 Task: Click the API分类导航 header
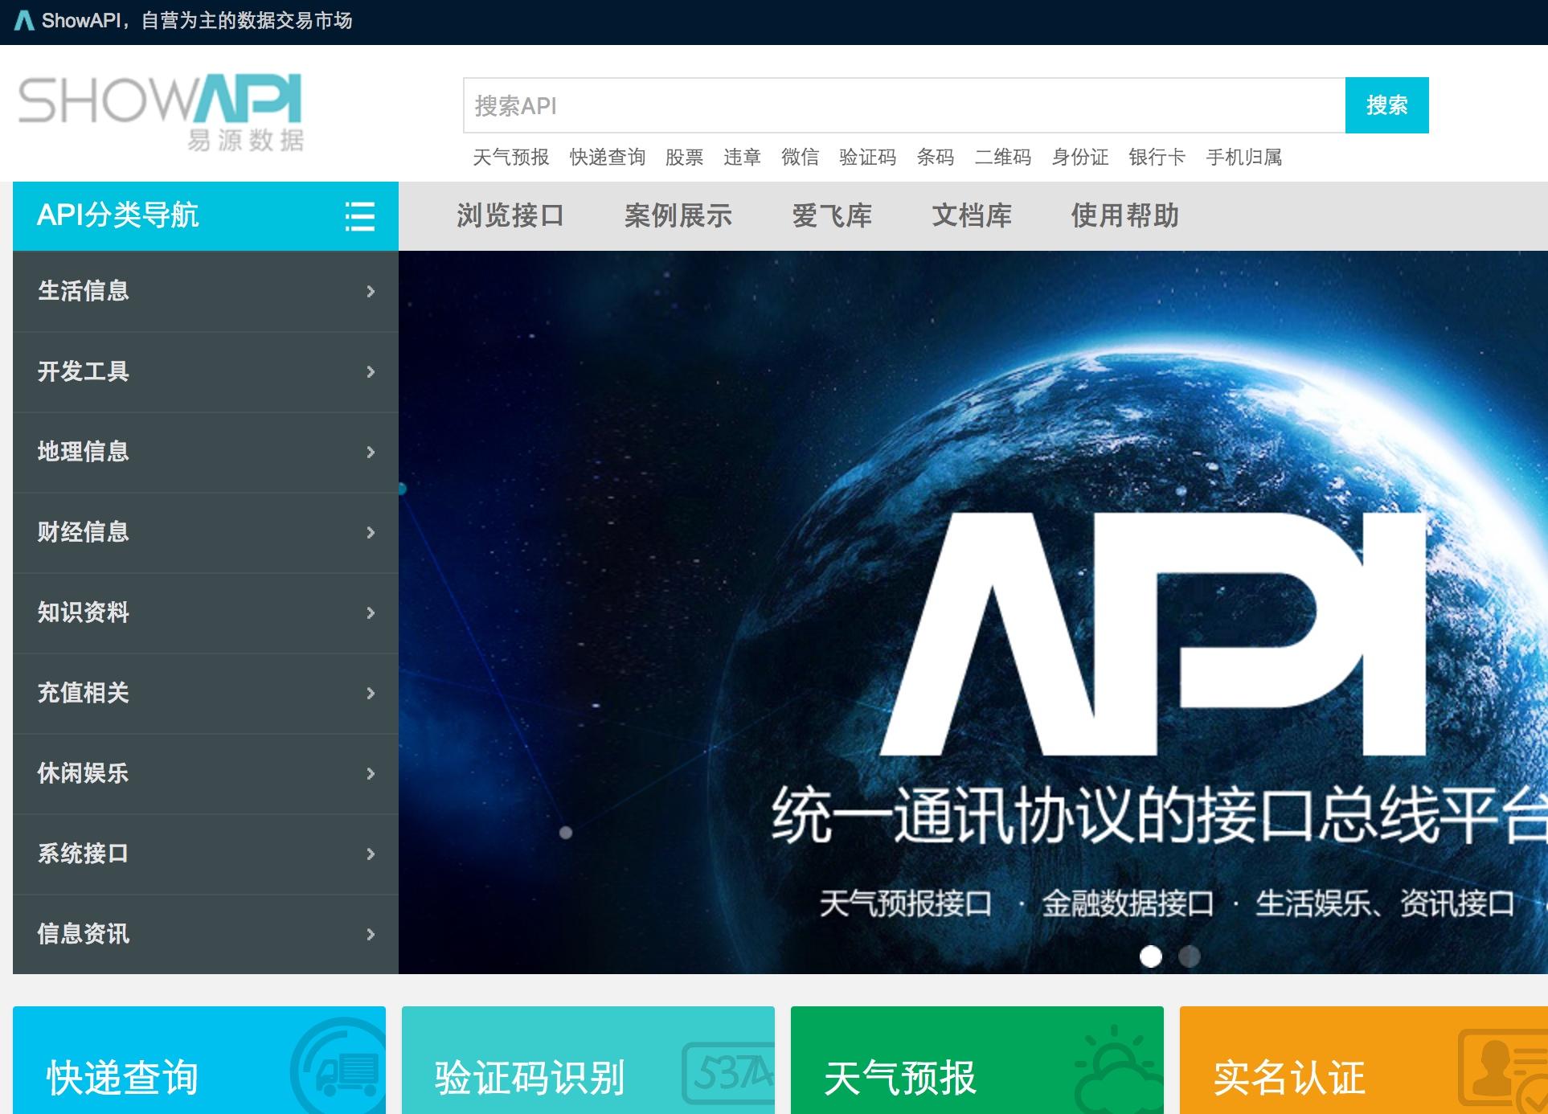tap(206, 215)
